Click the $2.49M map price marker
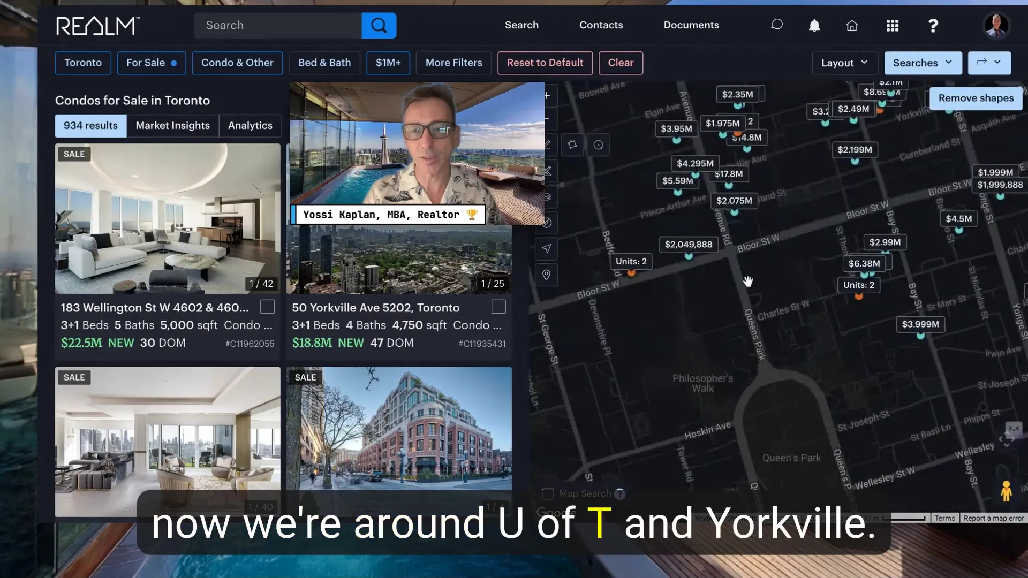 [853, 109]
